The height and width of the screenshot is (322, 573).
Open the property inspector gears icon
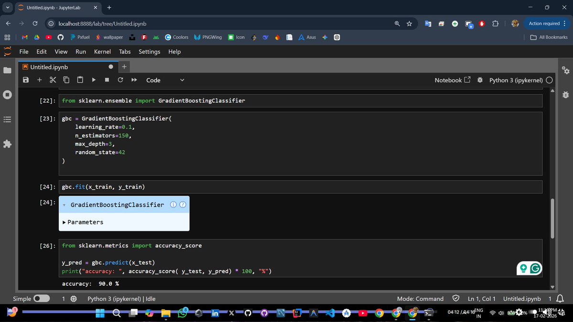[x=566, y=70]
